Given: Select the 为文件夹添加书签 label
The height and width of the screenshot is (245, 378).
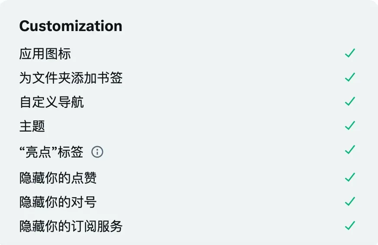Looking at the screenshot, I should click(x=71, y=78).
